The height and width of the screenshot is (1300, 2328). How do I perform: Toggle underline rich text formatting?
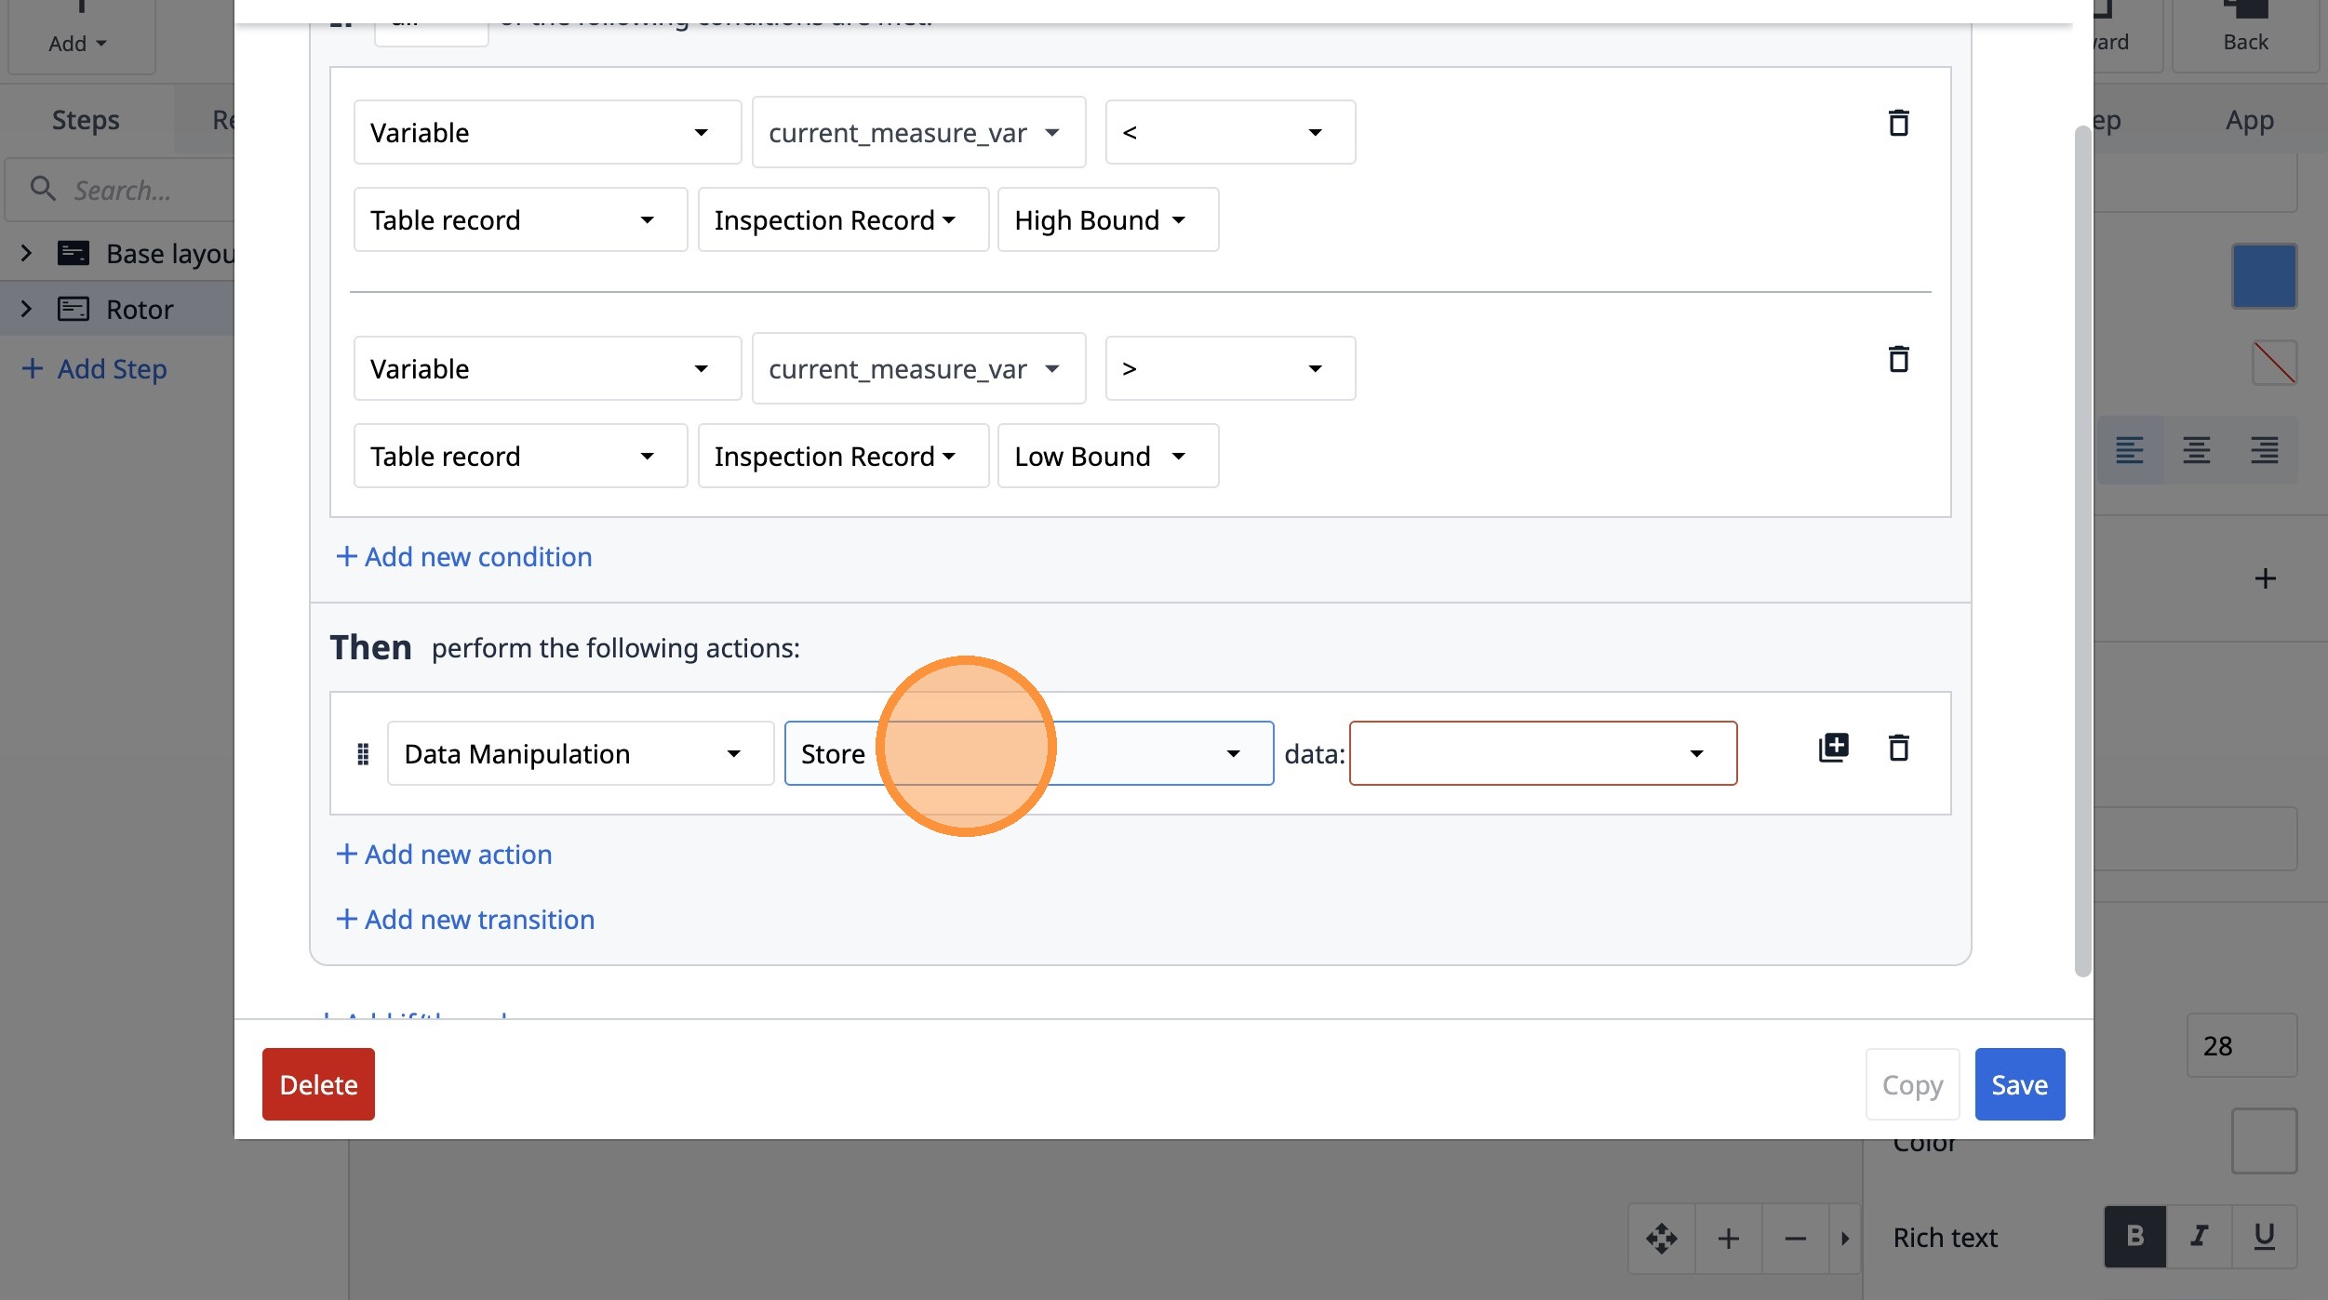point(2264,1237)
